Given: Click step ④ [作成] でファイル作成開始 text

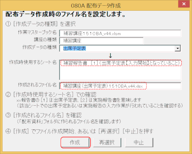Looking at the screenshot, I should (x=79, y=131).
